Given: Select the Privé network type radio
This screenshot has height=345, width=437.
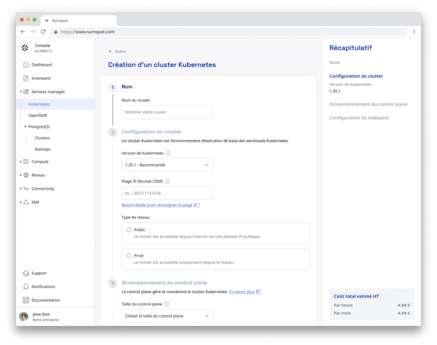Looking at the screenshot, I should click(x=129, y=255).
